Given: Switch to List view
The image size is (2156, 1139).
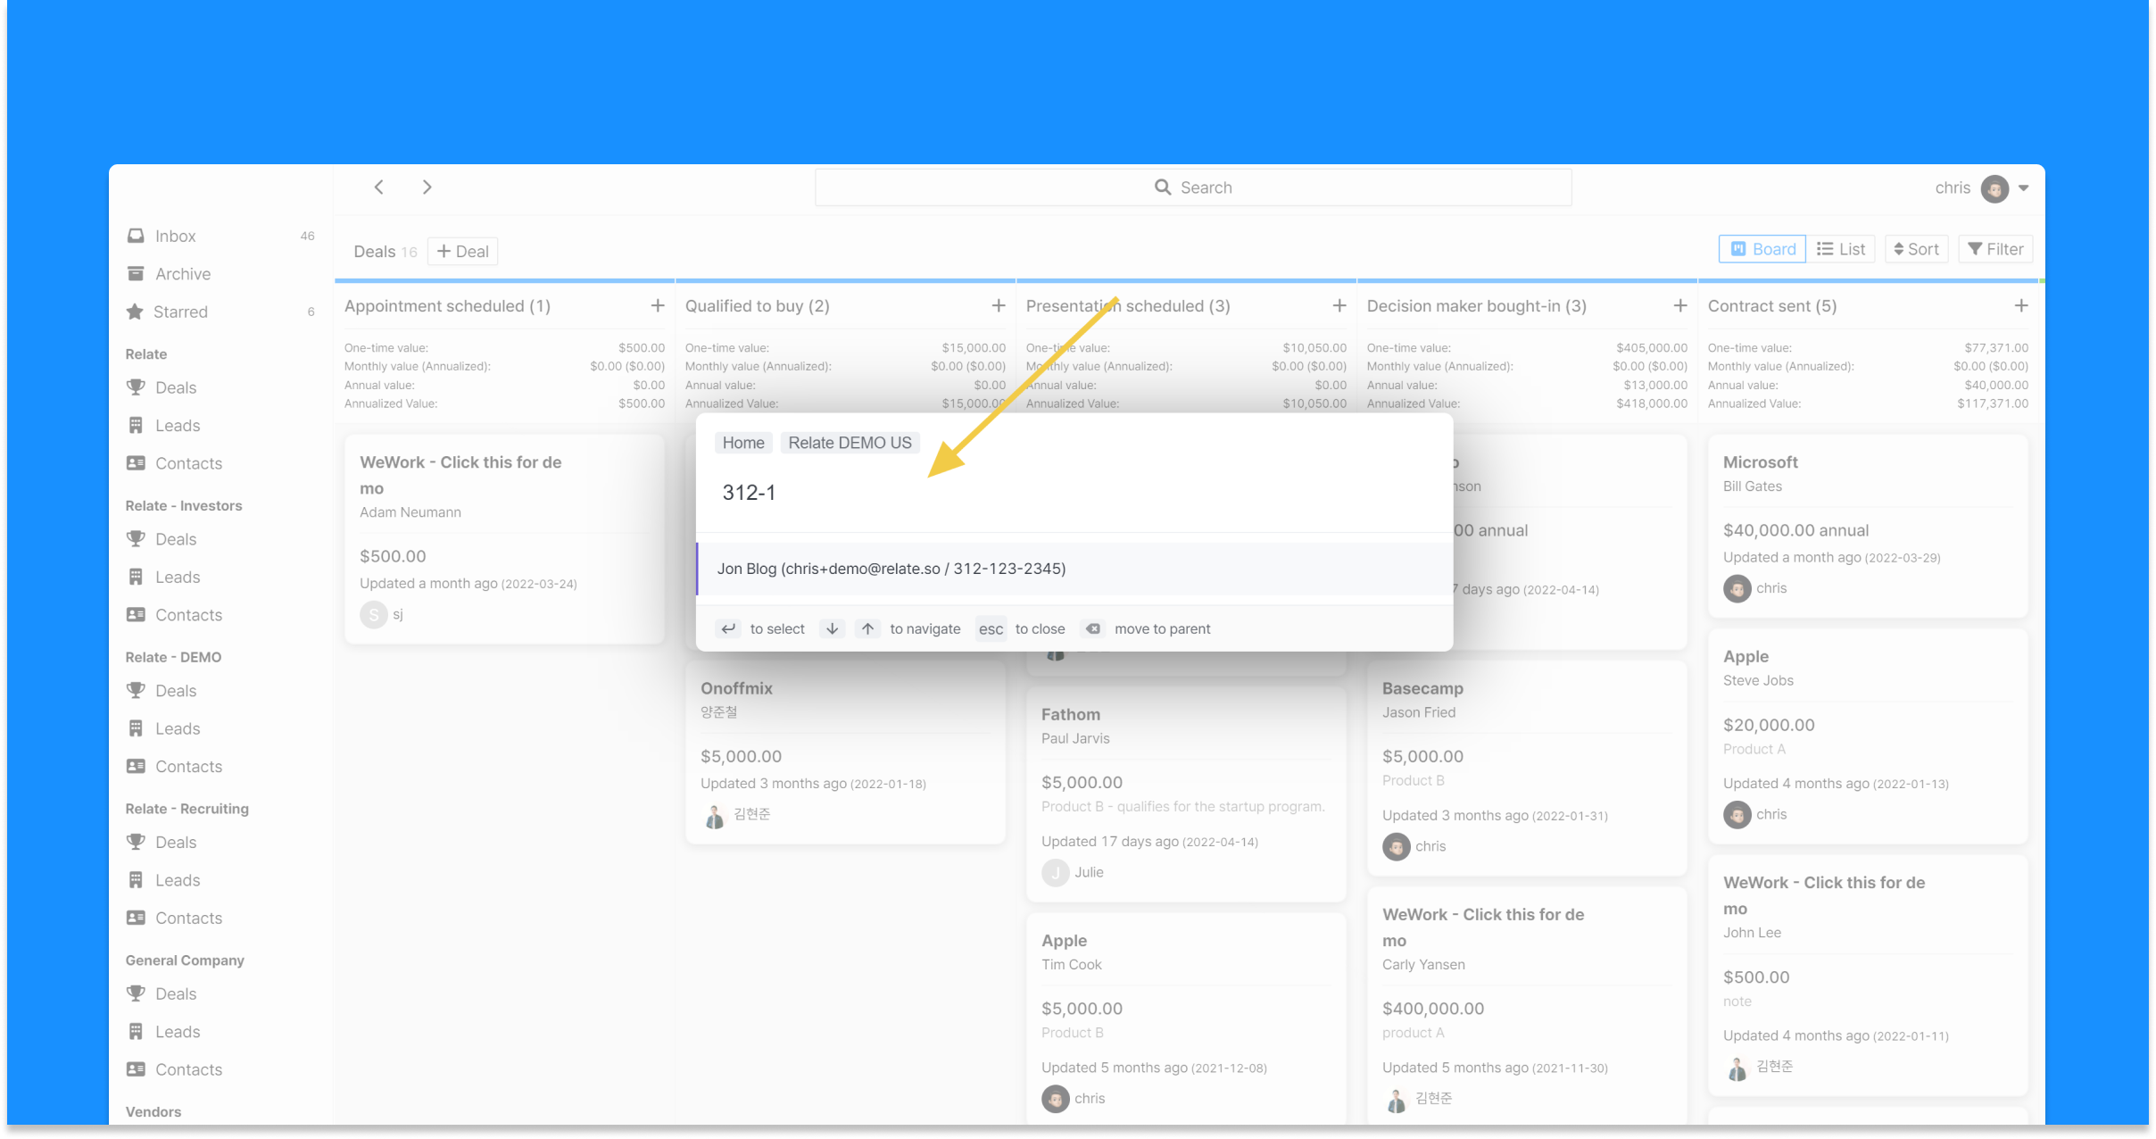Looking at the screenshot, I should point(1841,249).
